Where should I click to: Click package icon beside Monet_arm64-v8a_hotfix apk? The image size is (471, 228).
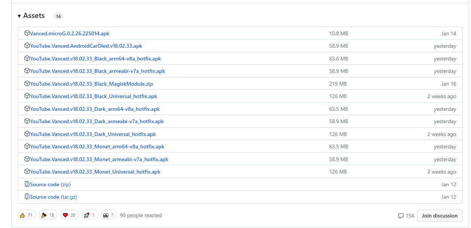[x=27, y=146]
